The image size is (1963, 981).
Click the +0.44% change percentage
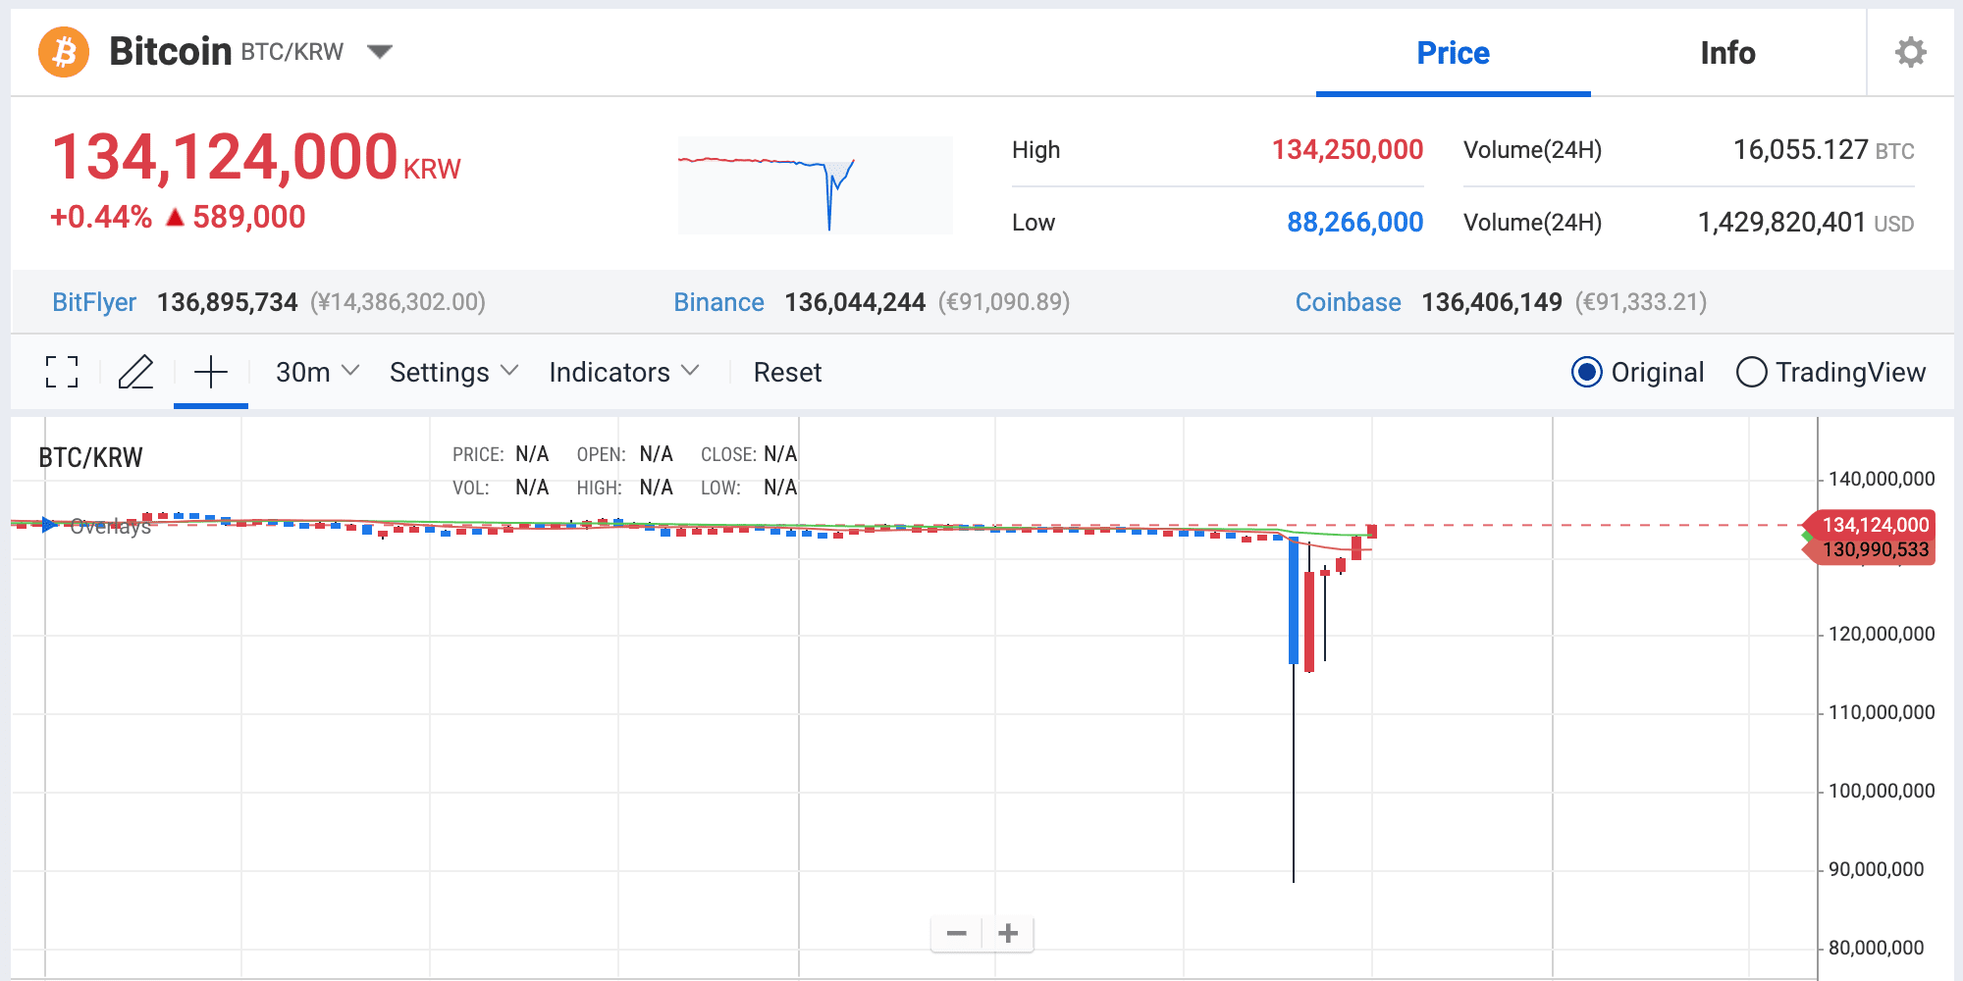tap(101, 217)
